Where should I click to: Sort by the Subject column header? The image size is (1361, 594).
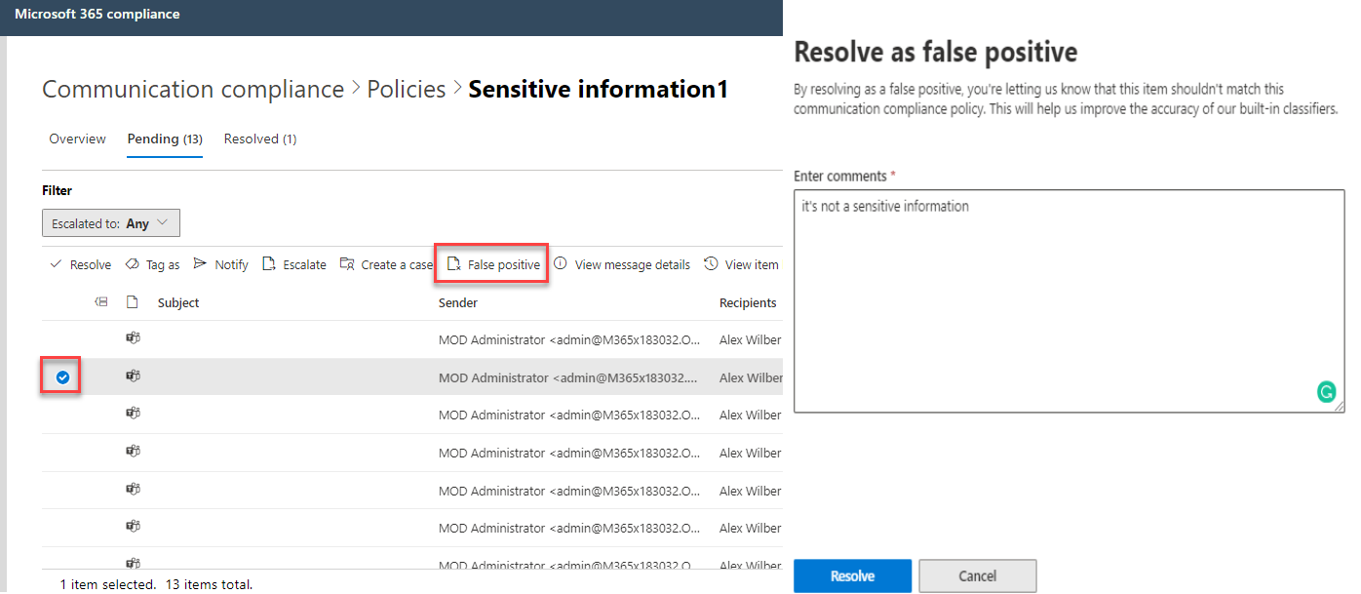[x=178, y=303]
